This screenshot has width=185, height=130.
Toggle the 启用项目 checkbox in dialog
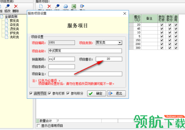31,94
